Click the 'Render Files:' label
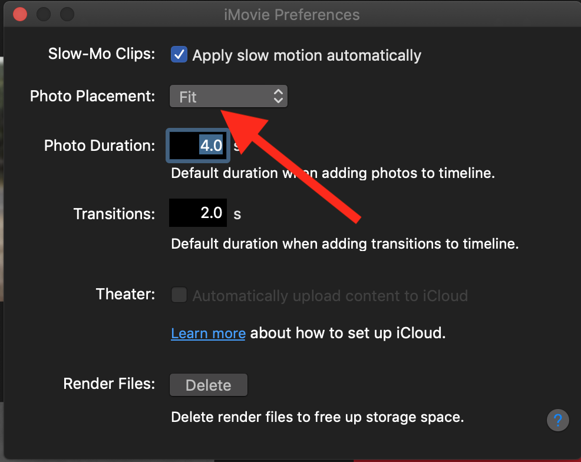This screenshot has height=462, width=581. 110,384
